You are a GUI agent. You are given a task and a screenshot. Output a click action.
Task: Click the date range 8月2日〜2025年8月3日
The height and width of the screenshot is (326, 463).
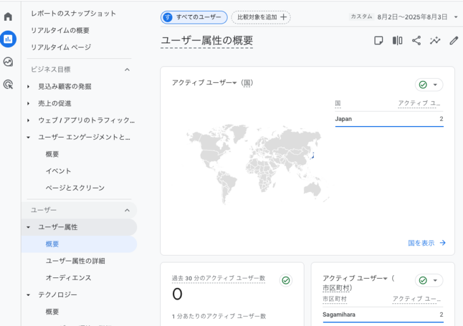[x=413, y=17]
